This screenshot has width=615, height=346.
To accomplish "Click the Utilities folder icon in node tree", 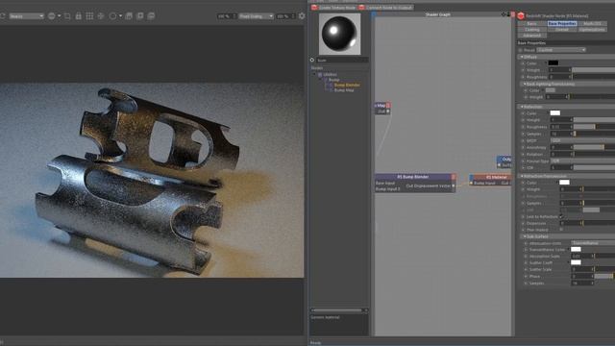I will coord(320,75).
